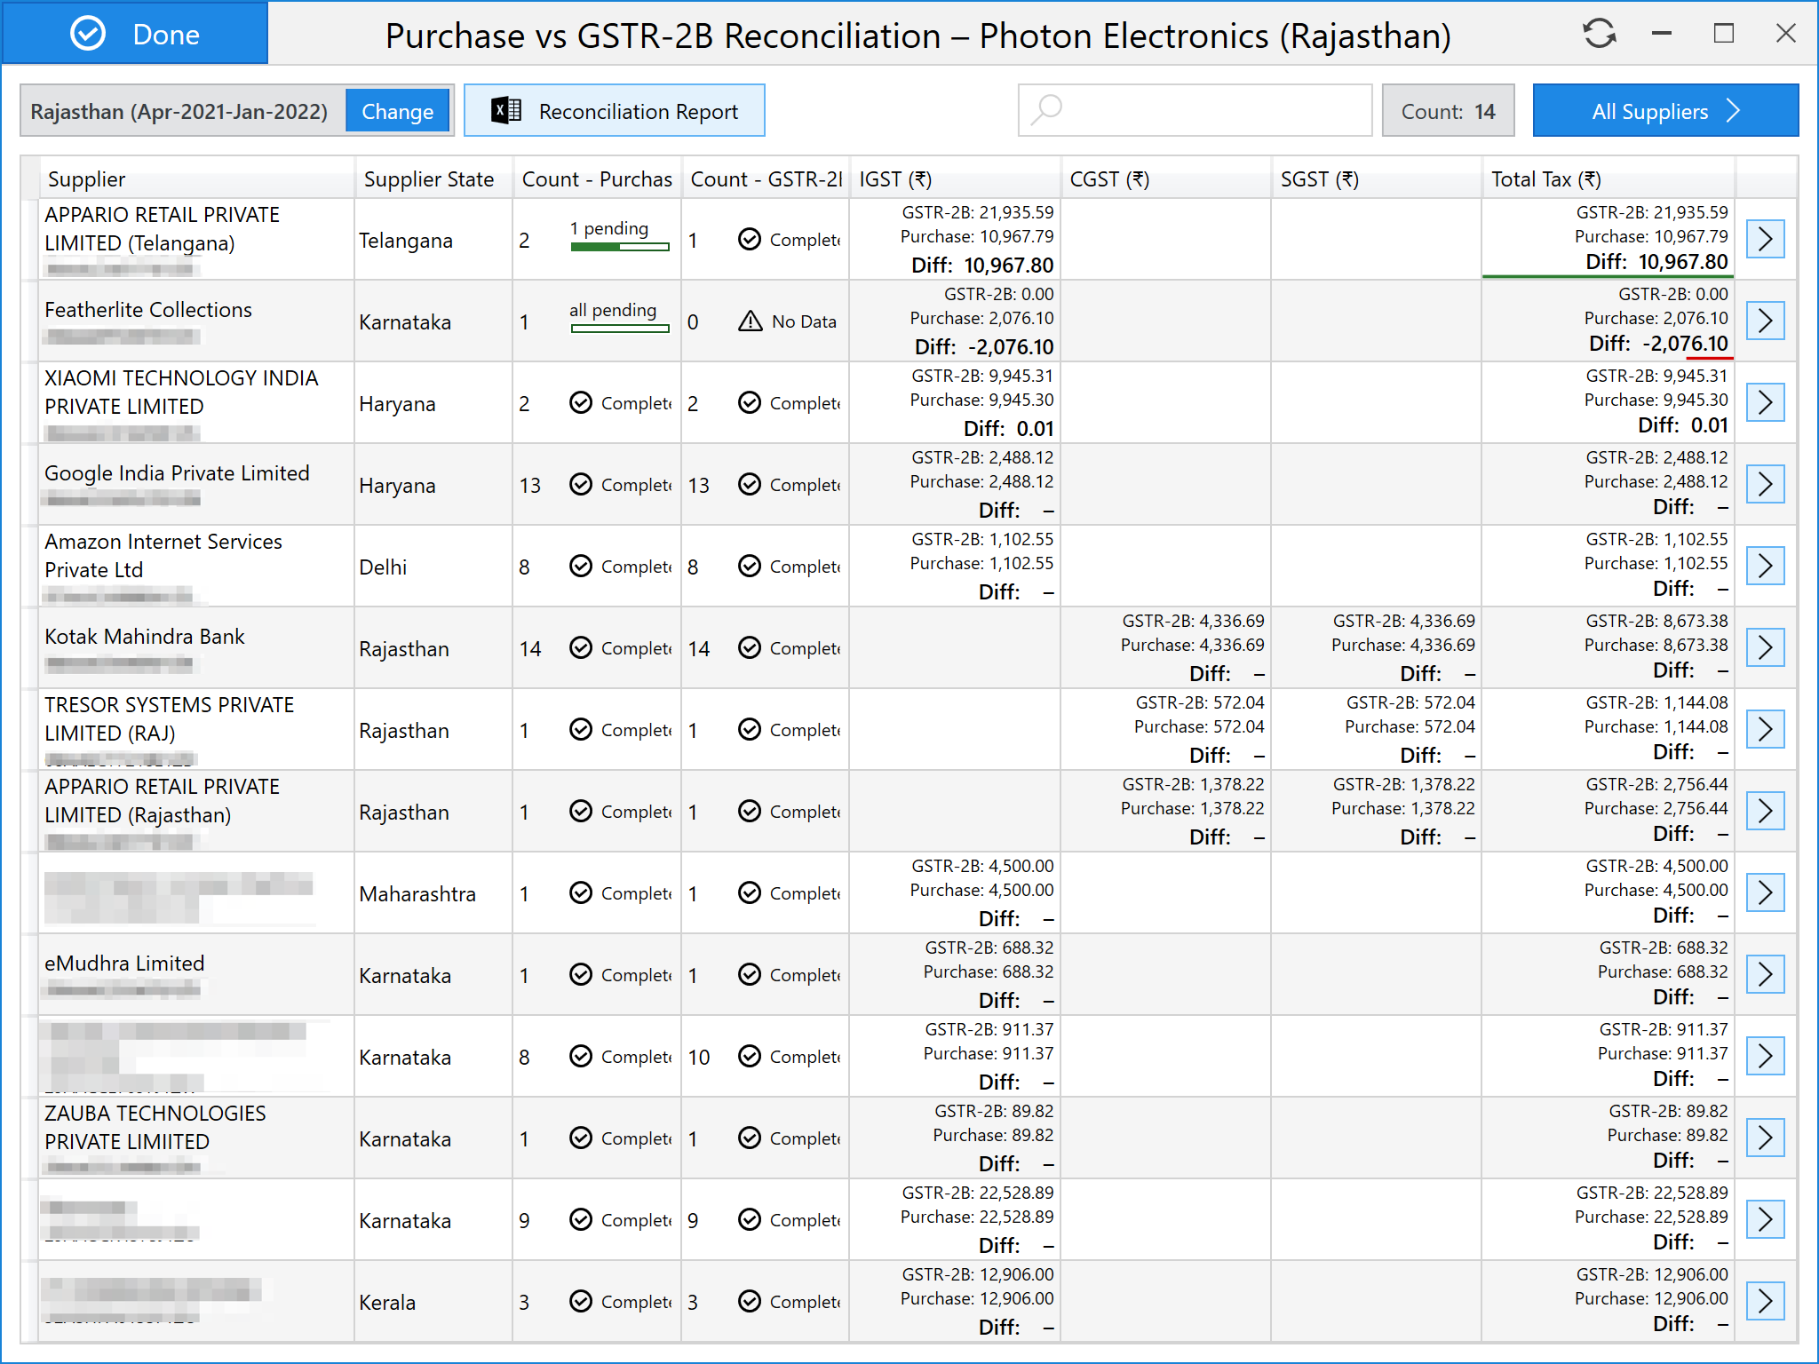This screenshot has height=1364, width=1819.
Task: Open details arrow for eMudhra Limited
Action: click(x=1765, y=974)
